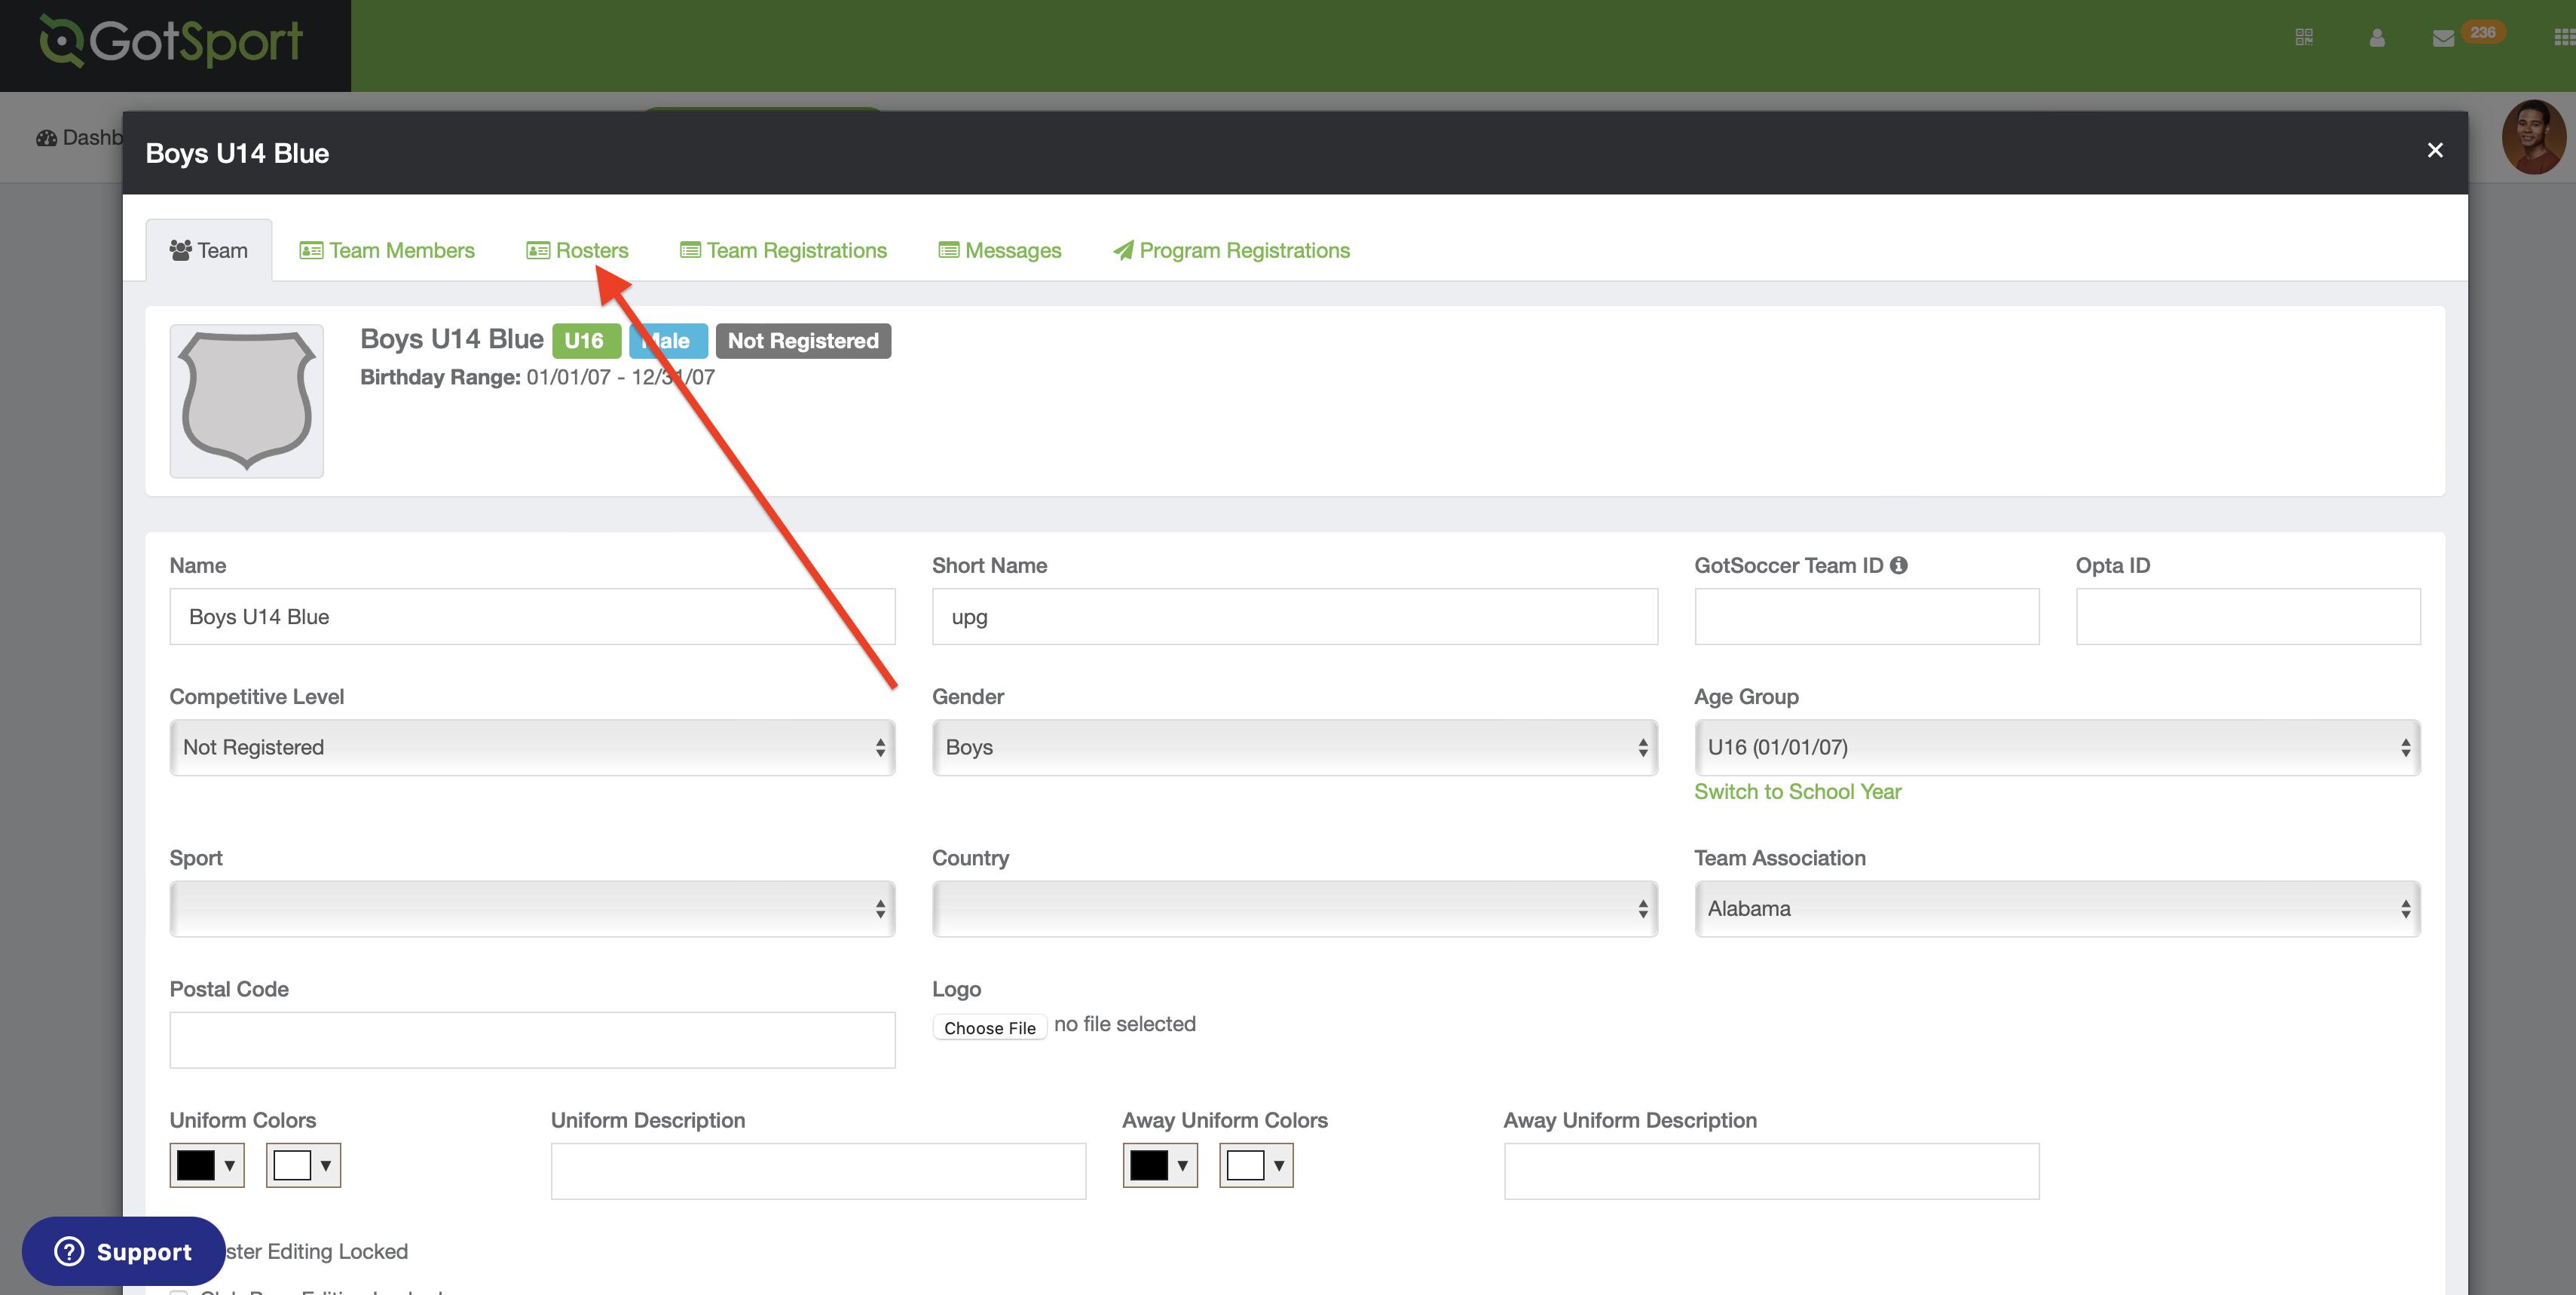
Task: Open the profile person icon in navbar
Action: (2376, 38)
